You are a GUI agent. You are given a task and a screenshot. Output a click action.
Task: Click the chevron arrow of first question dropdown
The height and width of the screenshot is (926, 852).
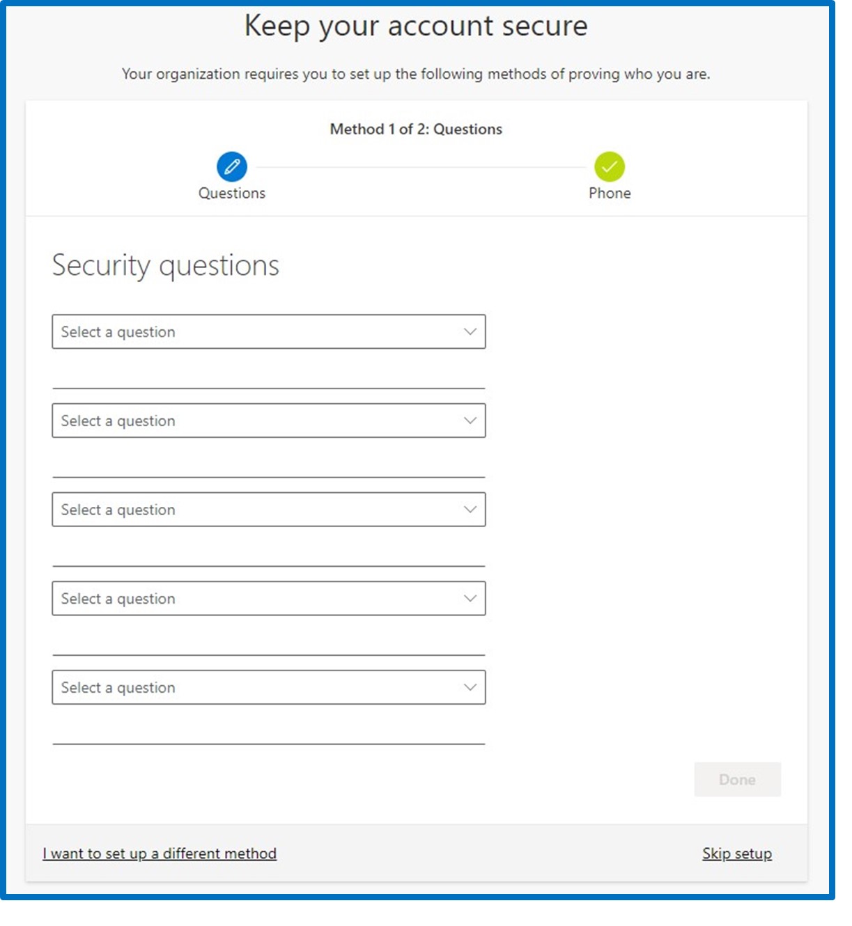pyautogui.click(x=470, y=332)
